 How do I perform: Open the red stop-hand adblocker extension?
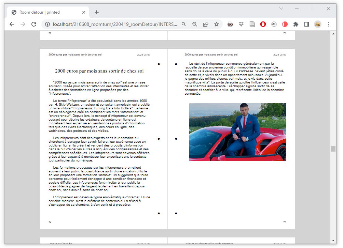263,24
